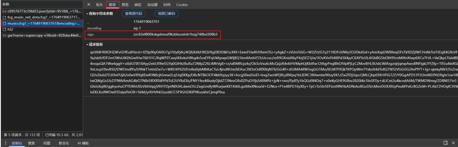Open the 问题 (Issues) drawer tab
Image resolution: width=458 pixels, height=147 pixels.
[47, 143]
